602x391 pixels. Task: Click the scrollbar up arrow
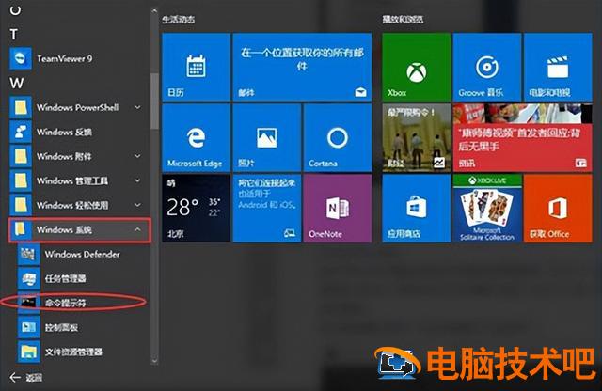click(x=154, y=11)
